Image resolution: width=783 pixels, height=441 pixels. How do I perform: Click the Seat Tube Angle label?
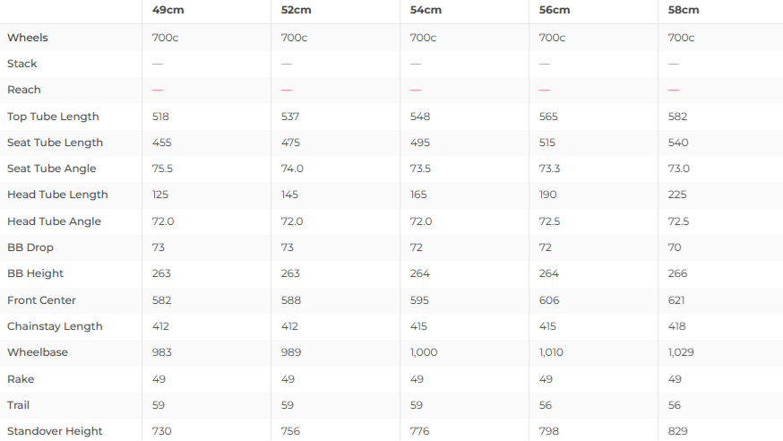[51, 169]
